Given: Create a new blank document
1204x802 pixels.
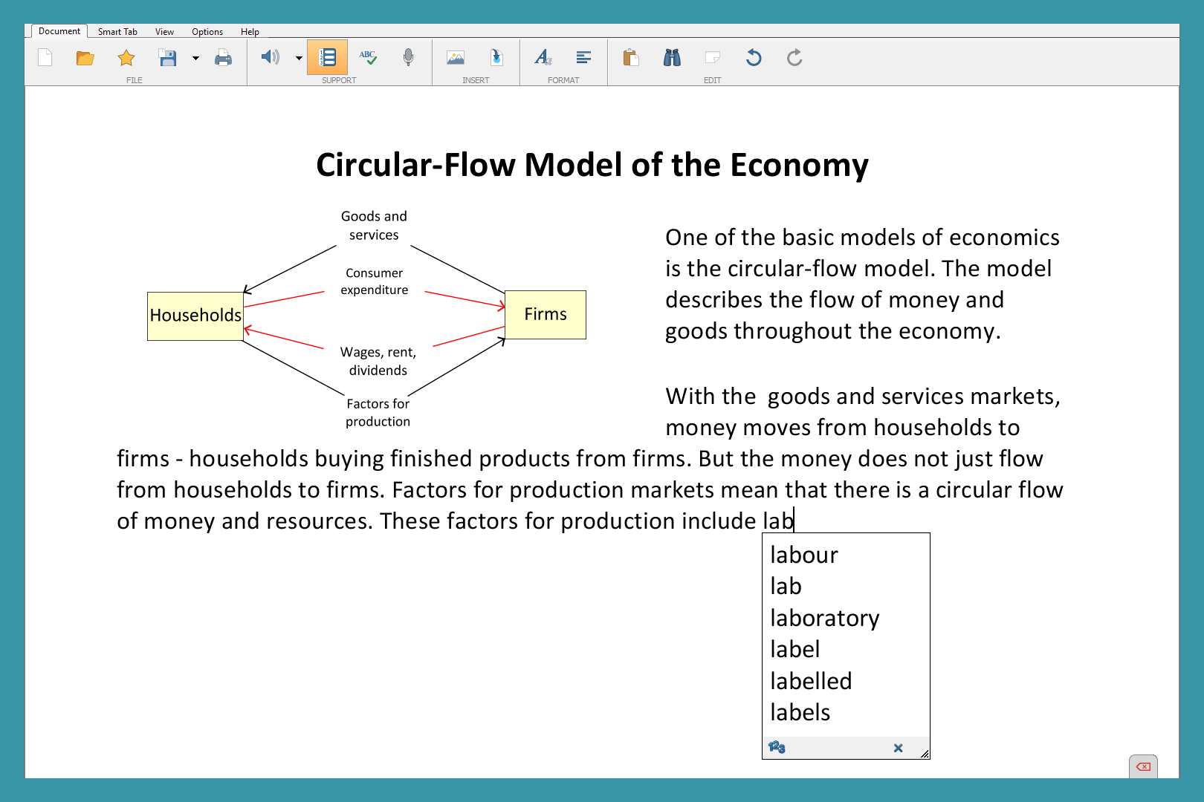Looking at the screenshot, I should point(45,58).
